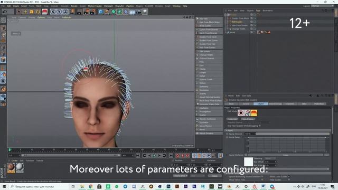Expand the Apply Multiplier texture arrow
Viewport: 338px width, 190px height.
(x=246, y=155)
